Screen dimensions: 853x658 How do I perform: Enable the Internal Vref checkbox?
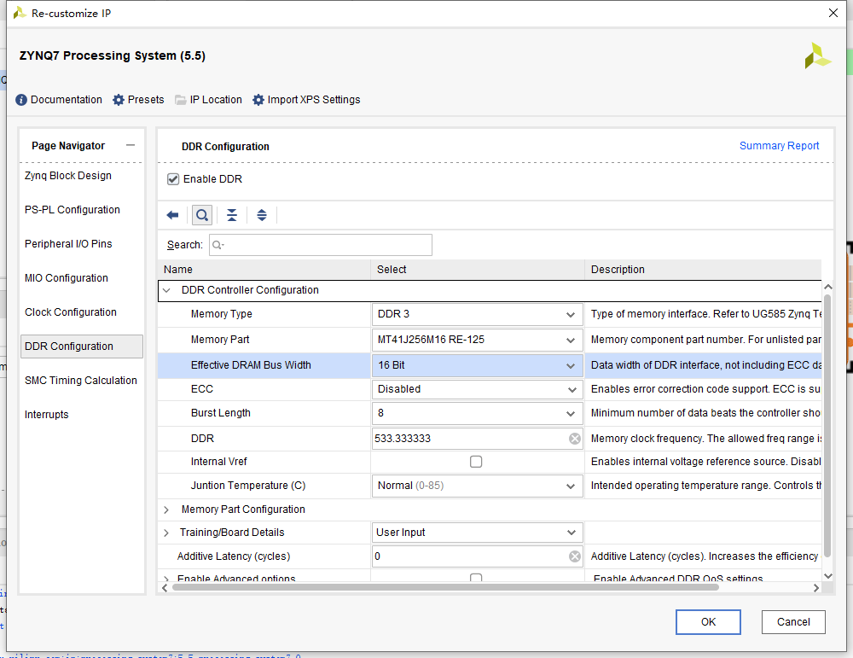click(x=476, y=462)
